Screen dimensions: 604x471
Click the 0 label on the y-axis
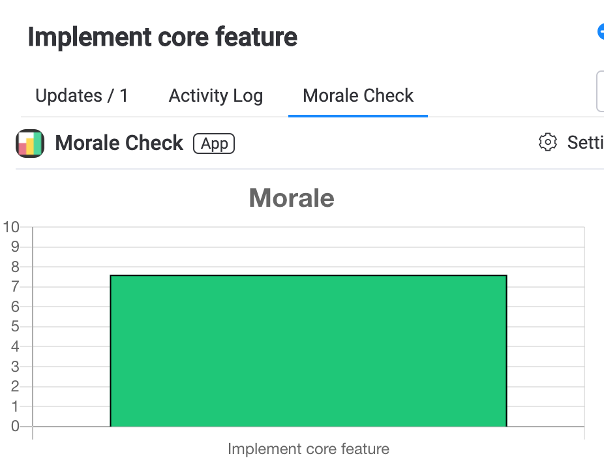(16, 427)
